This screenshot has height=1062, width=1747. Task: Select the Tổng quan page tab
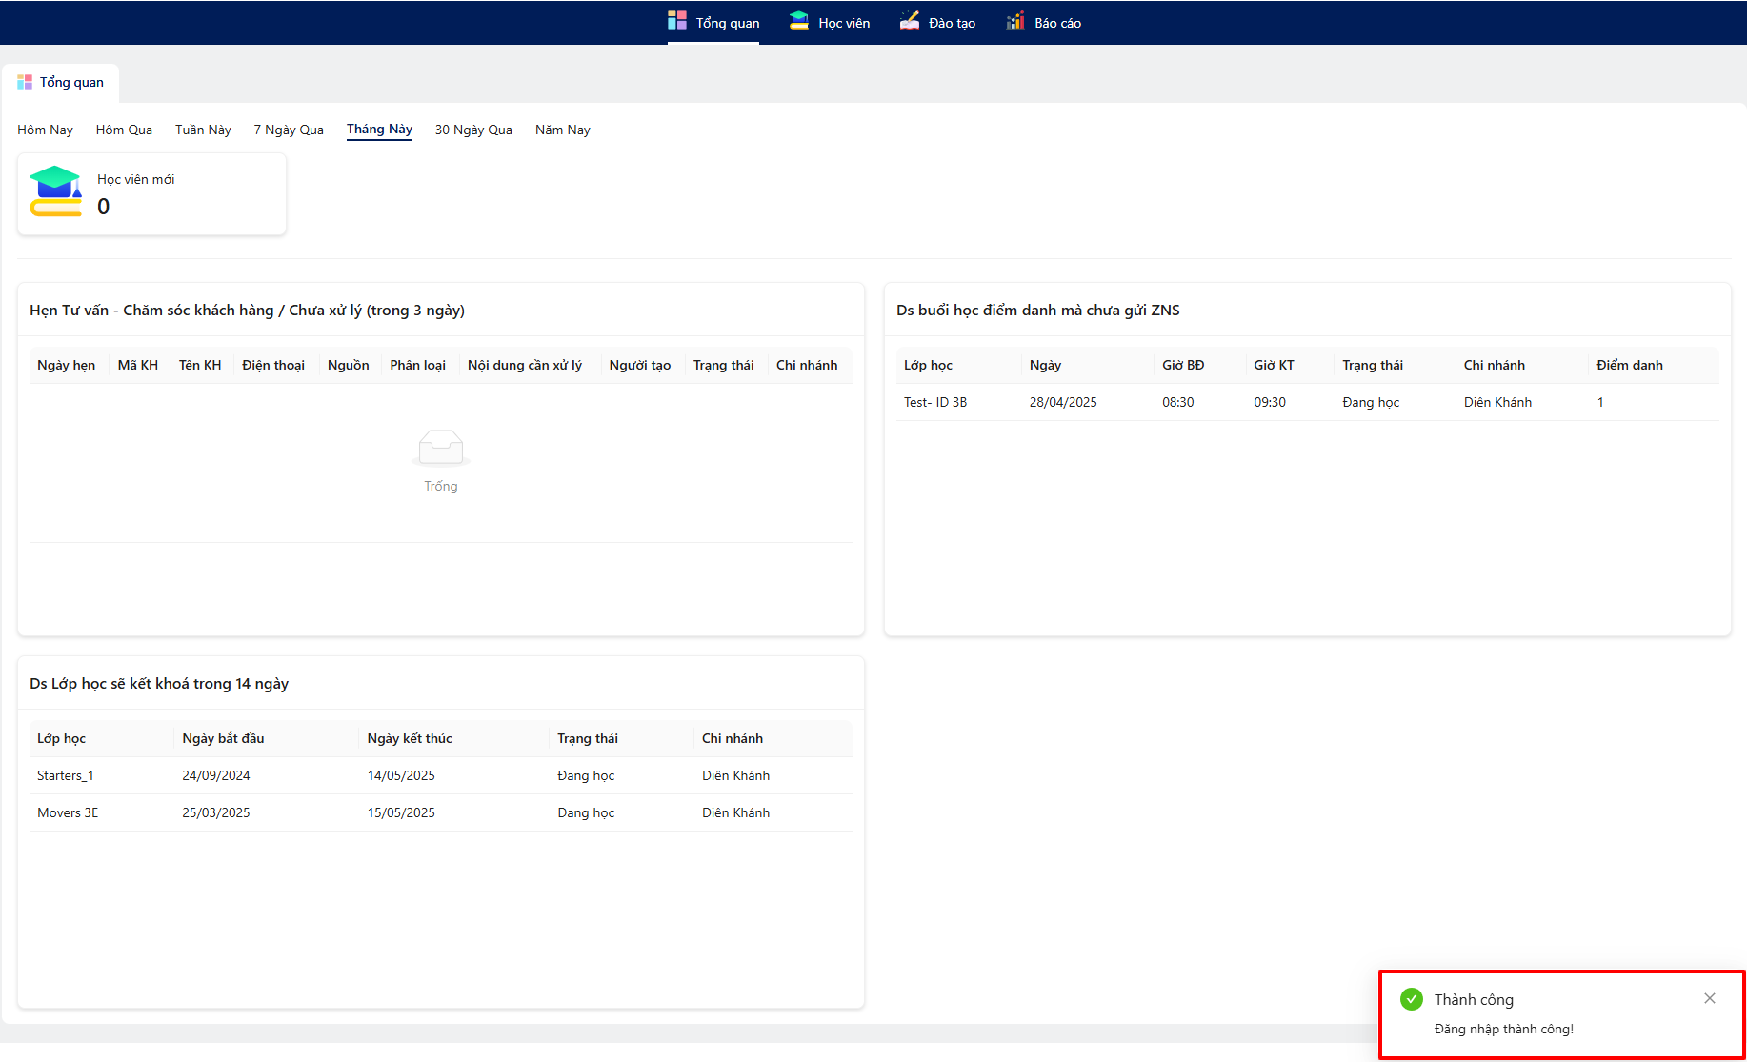[x=61, y=82]
